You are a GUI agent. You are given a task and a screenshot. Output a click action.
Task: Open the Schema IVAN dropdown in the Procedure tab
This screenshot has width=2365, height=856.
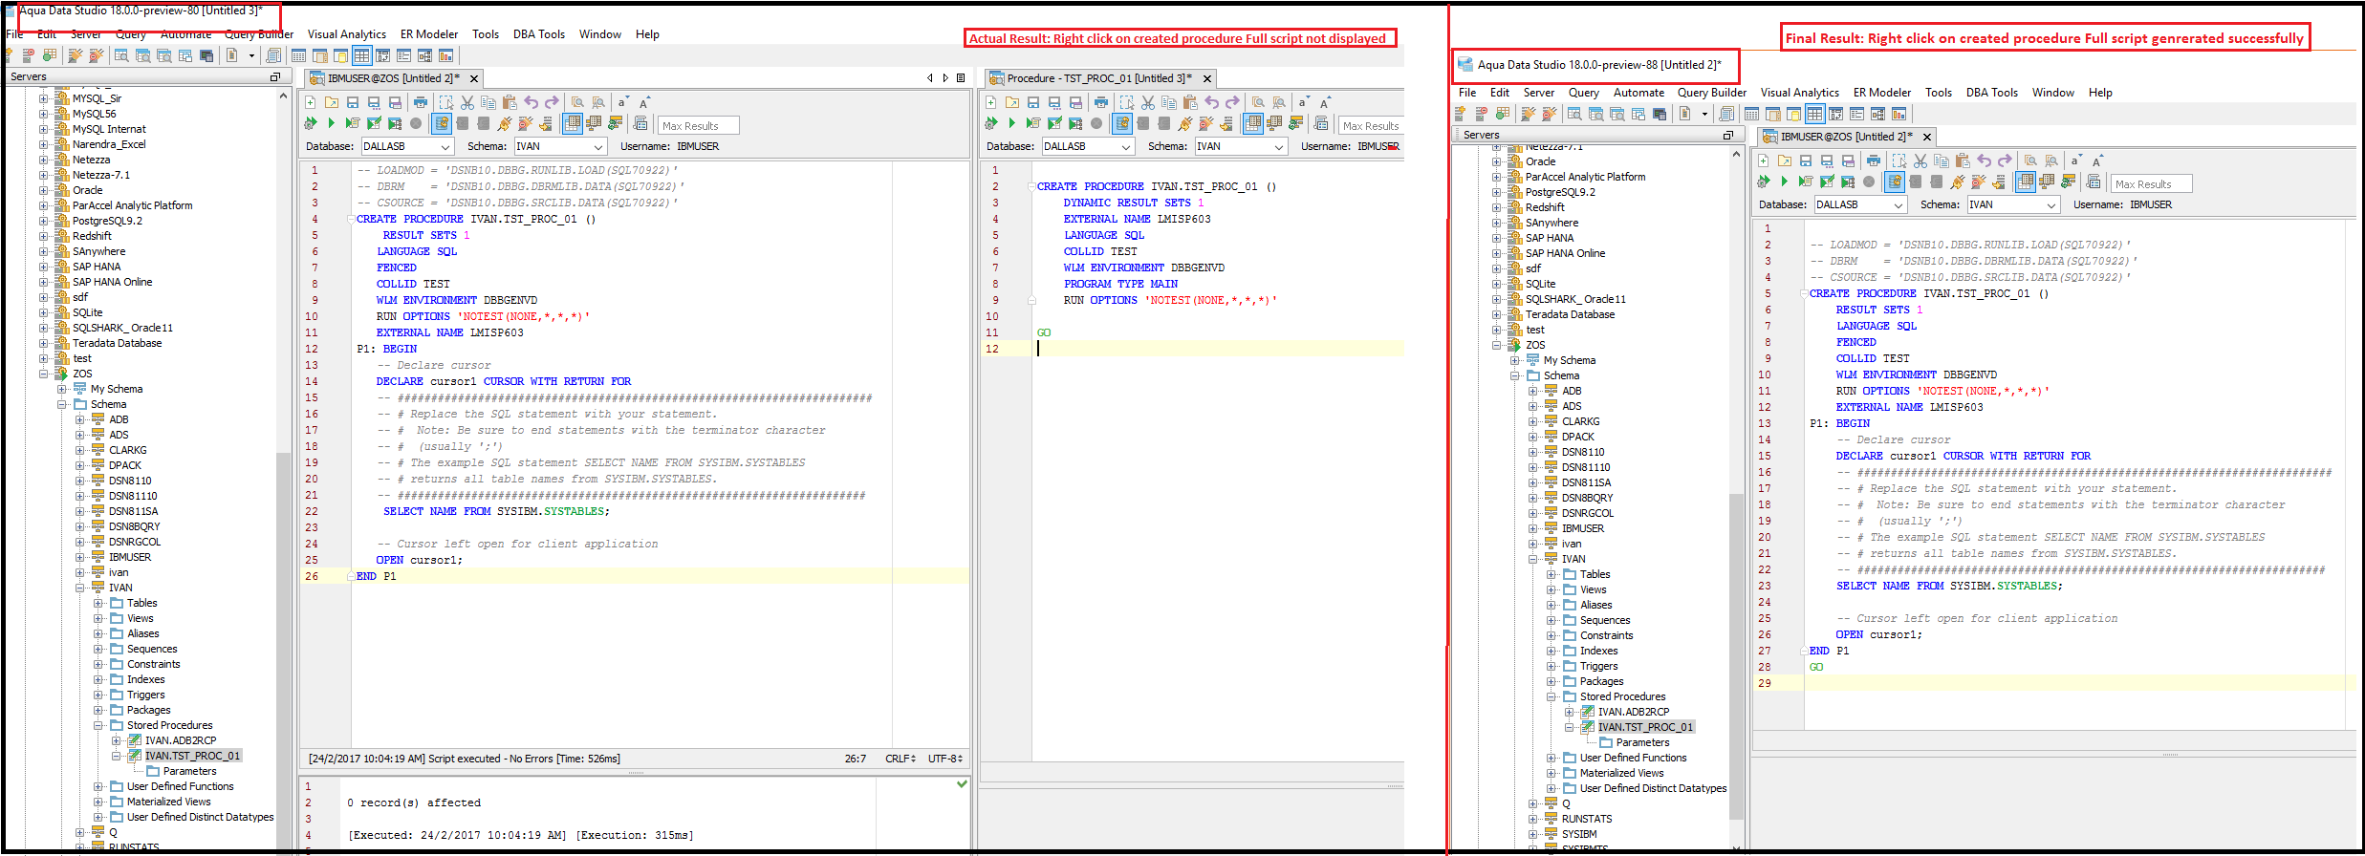click(1278, 146)
